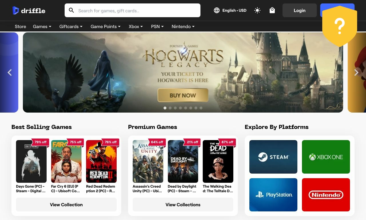Click the 87% off badge on Walking Dead
The image size is (366, 220).
[227, 142]
